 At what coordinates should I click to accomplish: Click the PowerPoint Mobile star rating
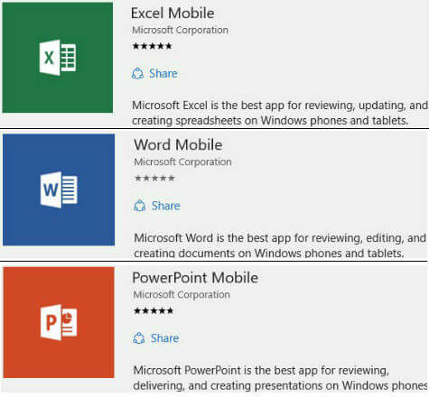154,310
